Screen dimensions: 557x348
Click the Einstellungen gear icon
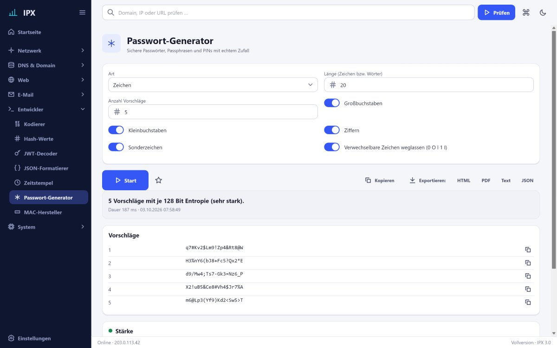click(12, 338)
